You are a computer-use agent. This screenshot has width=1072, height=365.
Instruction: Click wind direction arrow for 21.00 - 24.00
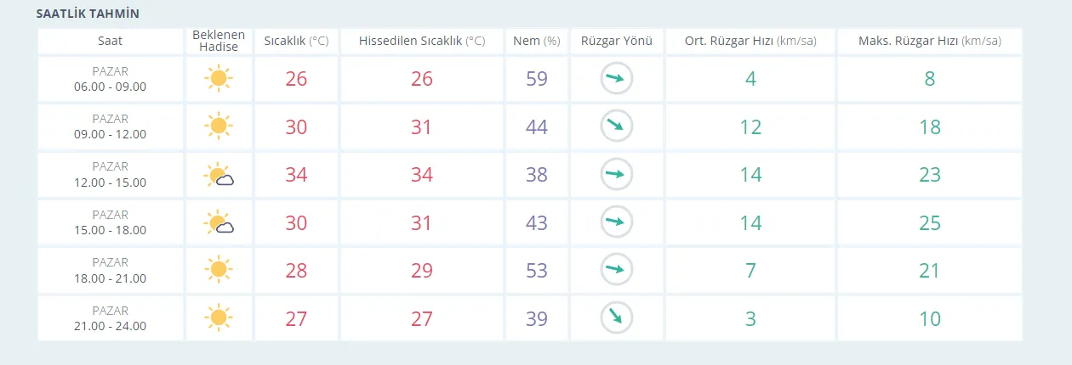click(x=617, y=318)
